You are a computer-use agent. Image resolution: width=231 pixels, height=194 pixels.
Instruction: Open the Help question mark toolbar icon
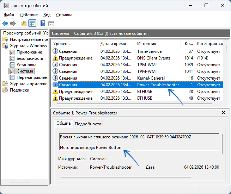(x=43, y=24)
